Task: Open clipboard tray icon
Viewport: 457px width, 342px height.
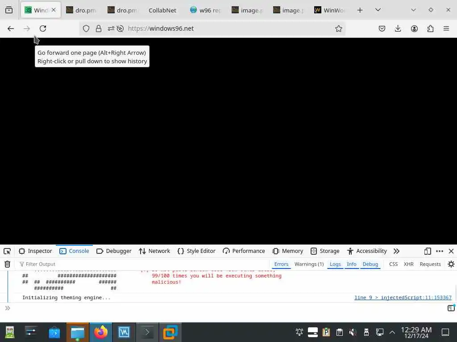Action: point(339,332)
